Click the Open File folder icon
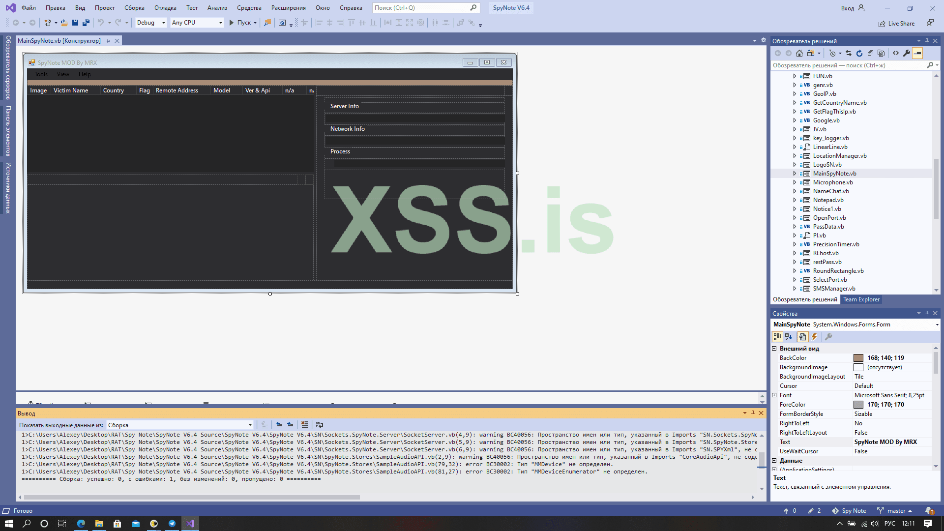 click(x=64, y=23)
